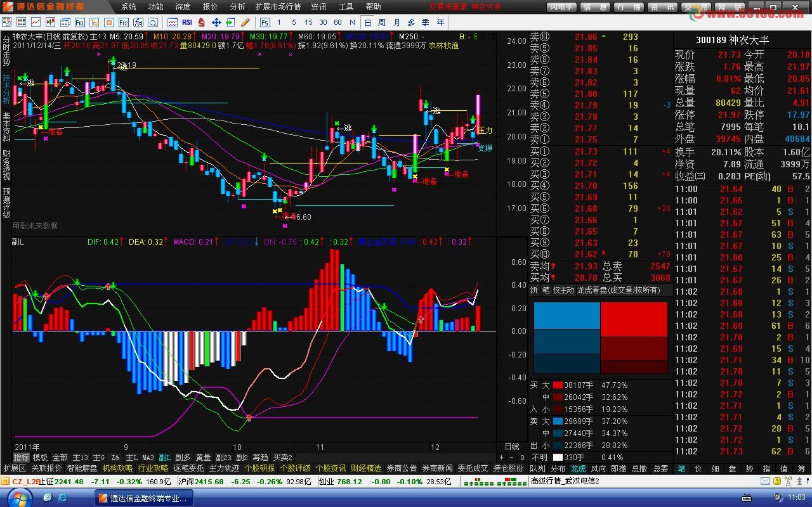Click the zoom in plus button below chart
Image resolution: width=812 pixels, height=507 pixels.
501,458
